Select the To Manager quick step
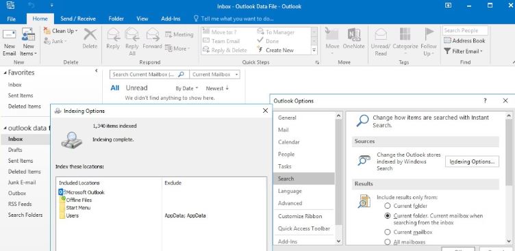The height and width of the screenshot is (251, 515). 276,32
